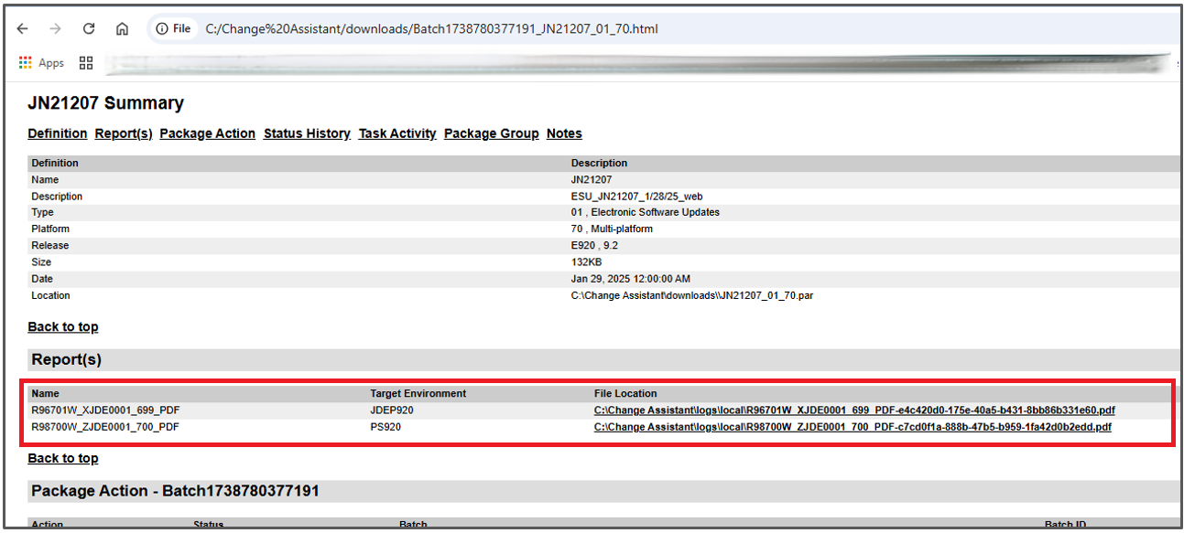Open the R98700W ZJDE0001 700 PDF report
The height and width of the screenshot is (533, 1184).
[x=853, y=426]
